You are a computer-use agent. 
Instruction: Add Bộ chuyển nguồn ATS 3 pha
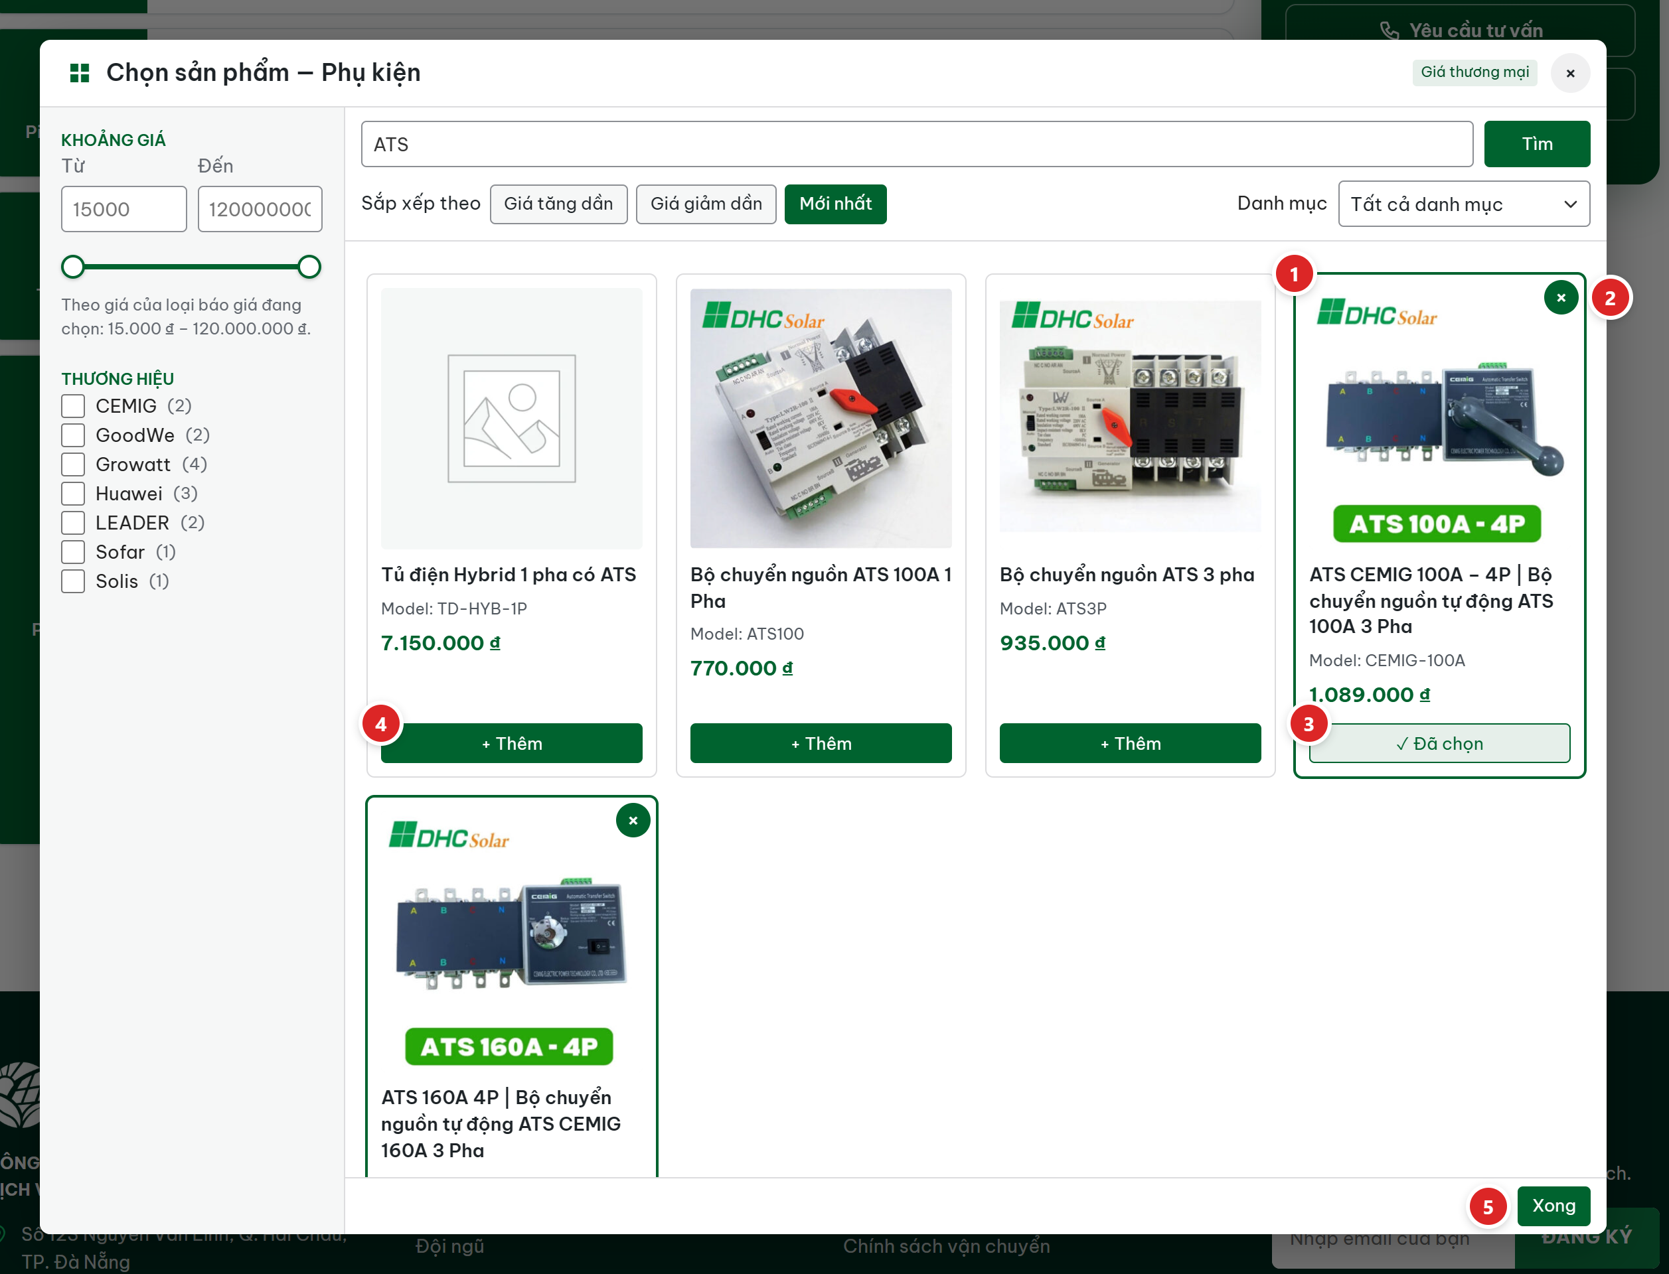point(1131,743)
